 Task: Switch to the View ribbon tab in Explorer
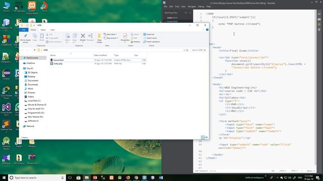click(x=52, y=30)
